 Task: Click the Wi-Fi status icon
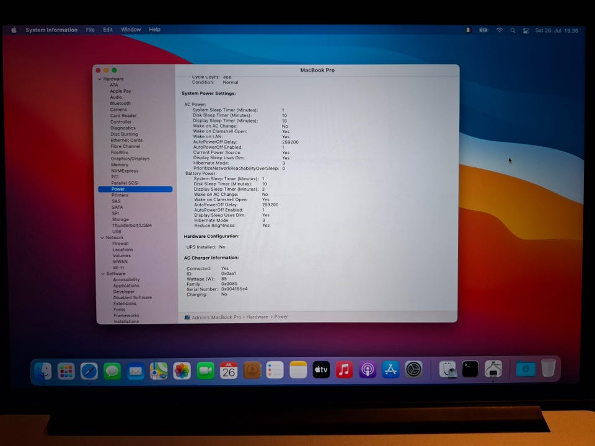click(x=500, y=30)
